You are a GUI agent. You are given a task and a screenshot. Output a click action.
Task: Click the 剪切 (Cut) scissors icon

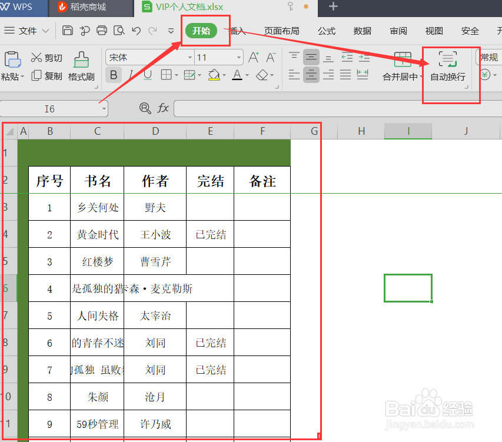click(x=36, y=57)
